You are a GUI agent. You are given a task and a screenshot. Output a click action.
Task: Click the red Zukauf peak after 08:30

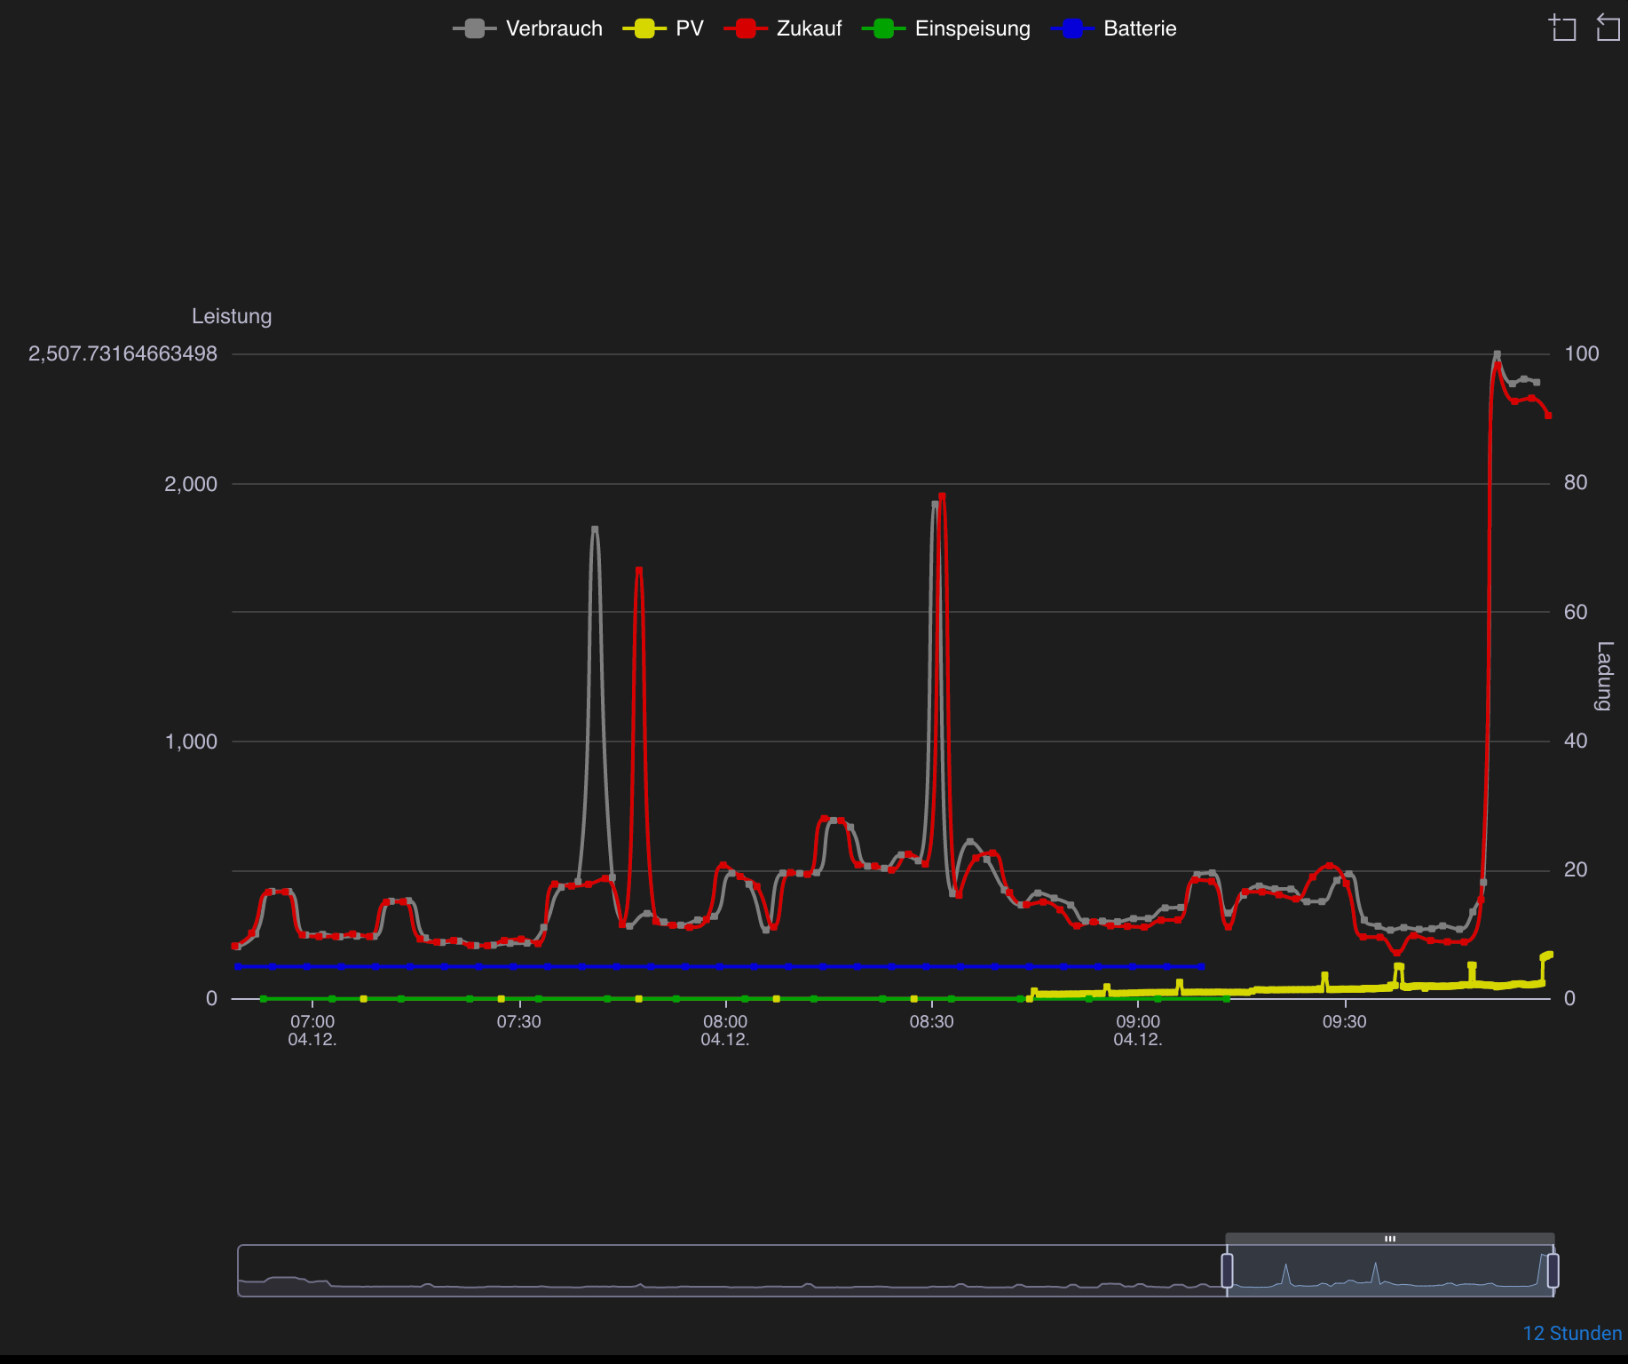[x=942, y=496]
